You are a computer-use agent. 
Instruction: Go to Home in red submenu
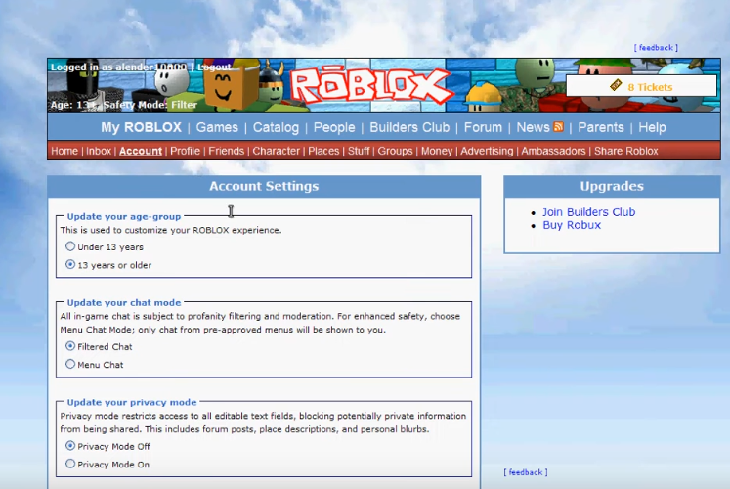(x=64, y=151)
